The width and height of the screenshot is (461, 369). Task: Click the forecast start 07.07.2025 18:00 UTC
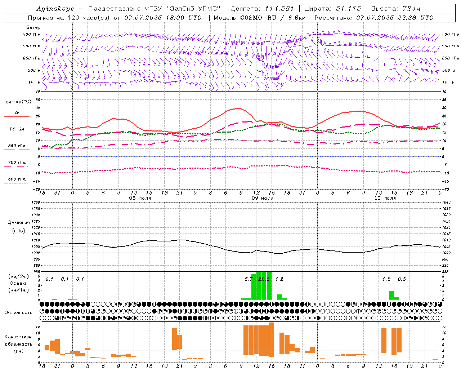[x=163, y=18]
